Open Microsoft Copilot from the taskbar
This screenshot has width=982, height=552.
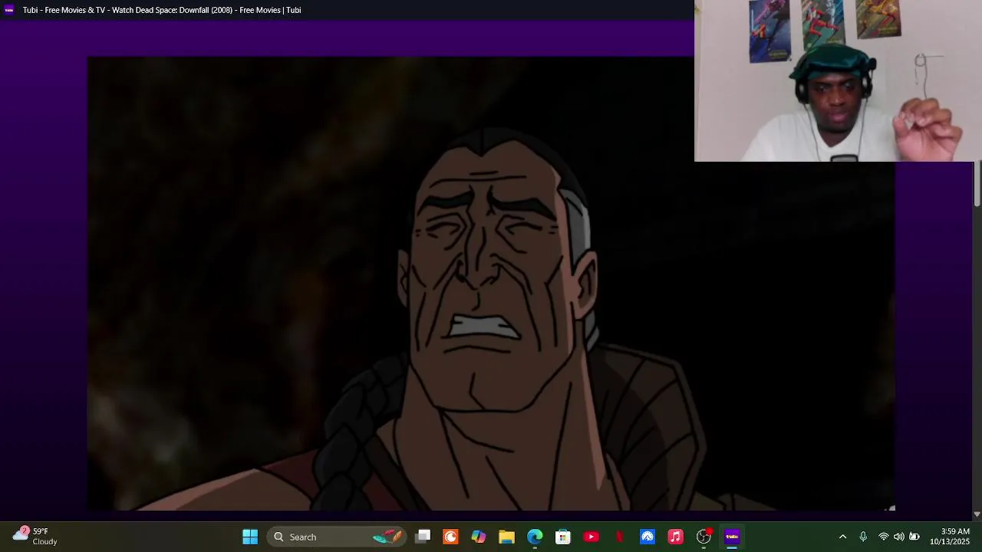click(479, 537)
